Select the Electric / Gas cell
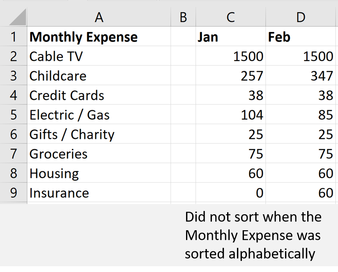The width and height of the screenshot is (338, 272). [x=99, y=115]
